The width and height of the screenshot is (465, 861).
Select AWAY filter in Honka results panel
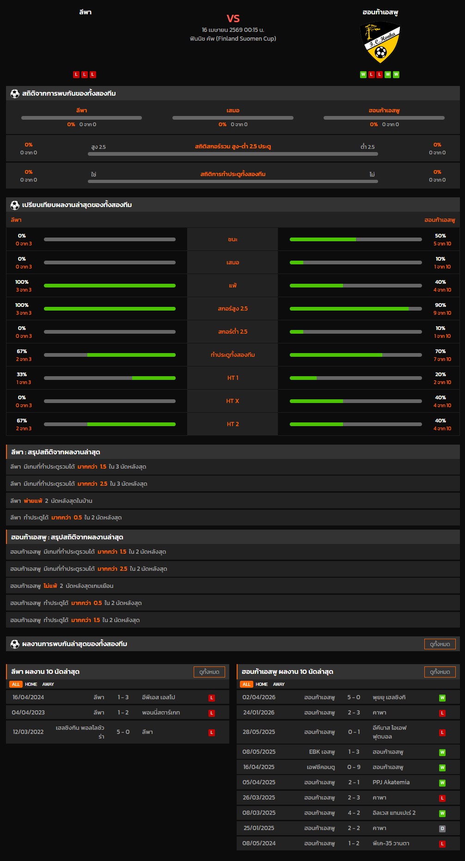tap(279, 684)
